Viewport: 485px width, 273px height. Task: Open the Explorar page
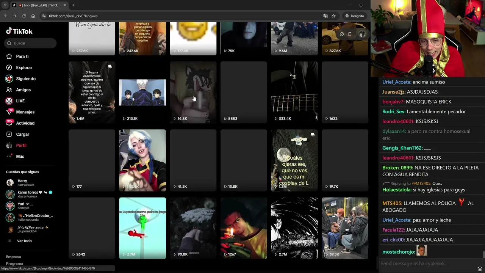click(24, 67)
